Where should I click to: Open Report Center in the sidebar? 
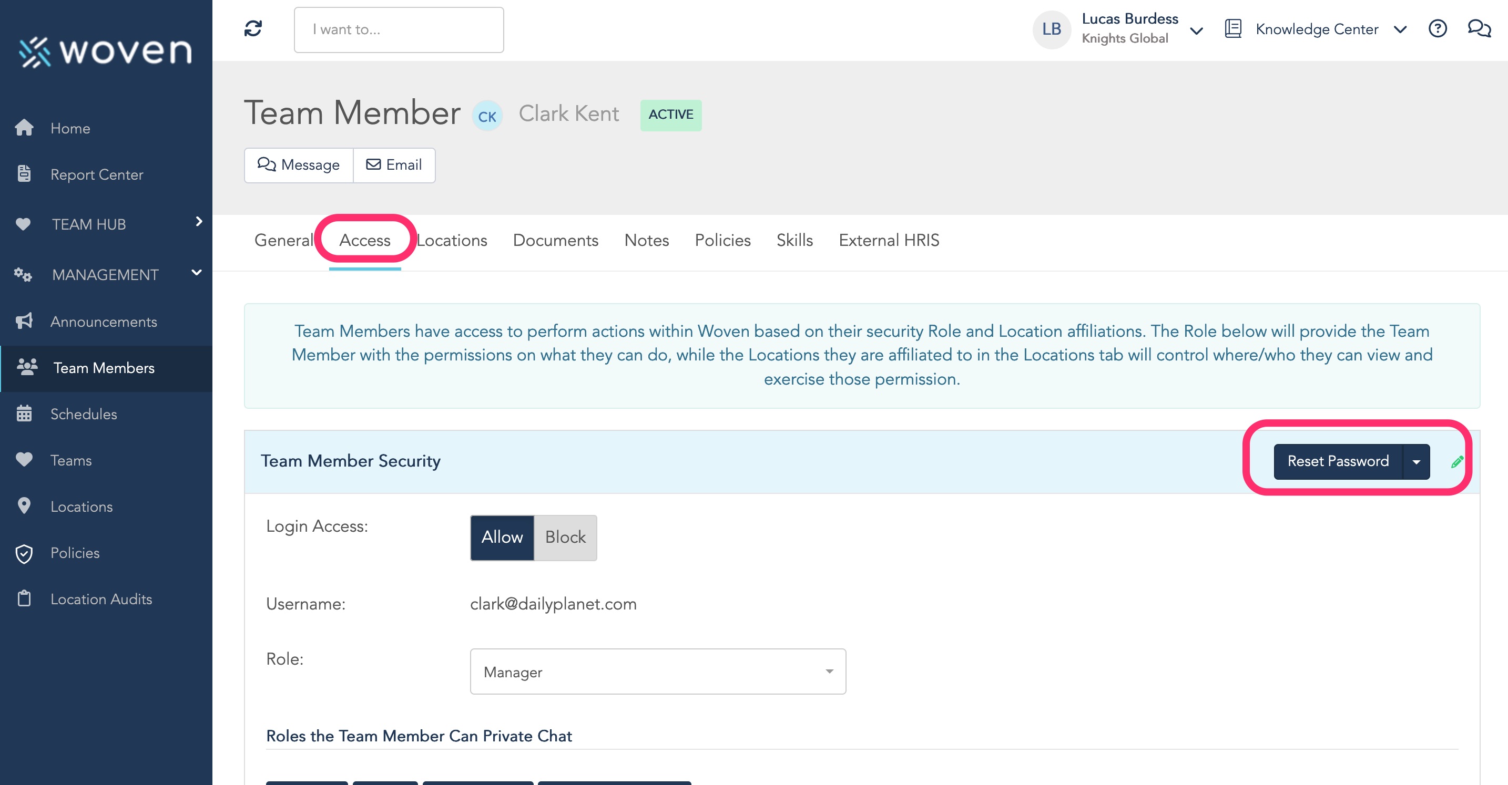[106, 174]
